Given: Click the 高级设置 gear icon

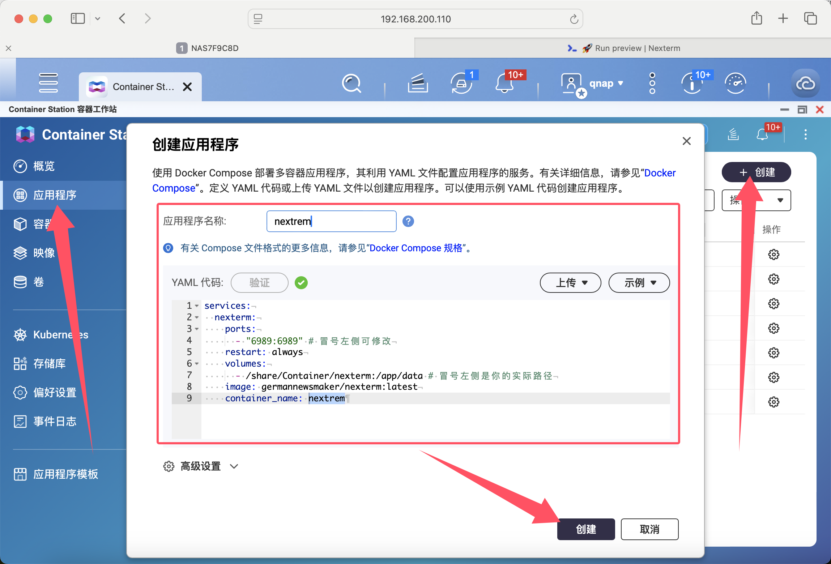Looking at the screenshot, I should click(x=169, y=466).
